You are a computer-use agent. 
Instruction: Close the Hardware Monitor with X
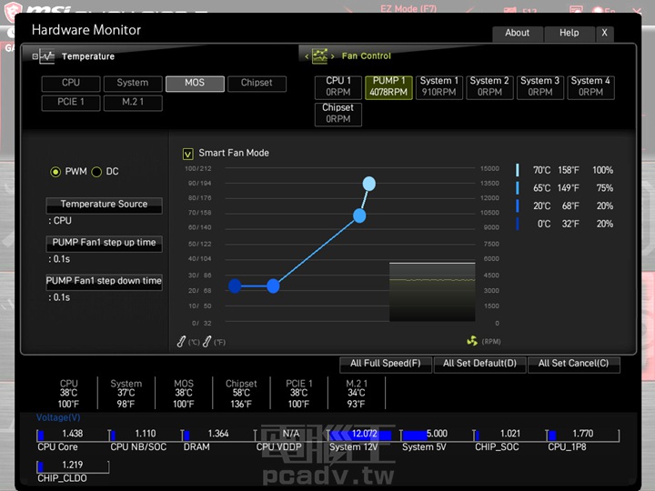pos(604,33)
